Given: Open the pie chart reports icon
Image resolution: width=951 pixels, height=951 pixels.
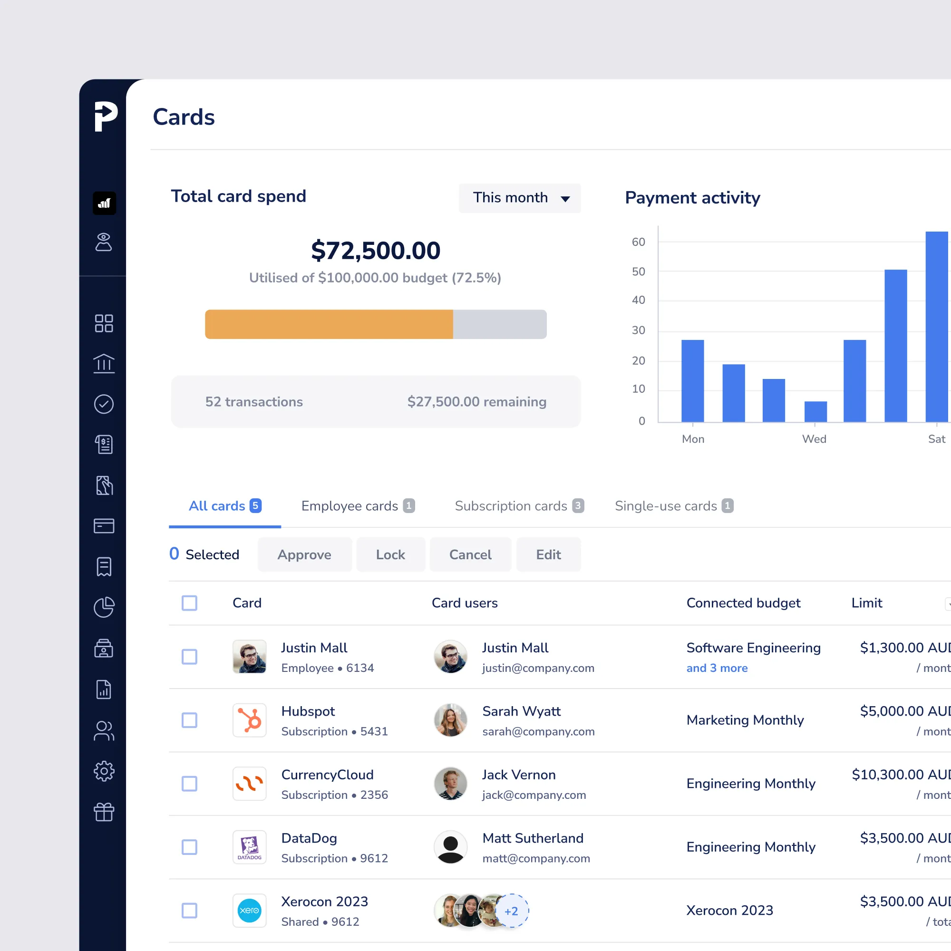Looking at the screenshot, I should [x=104, y=607].
